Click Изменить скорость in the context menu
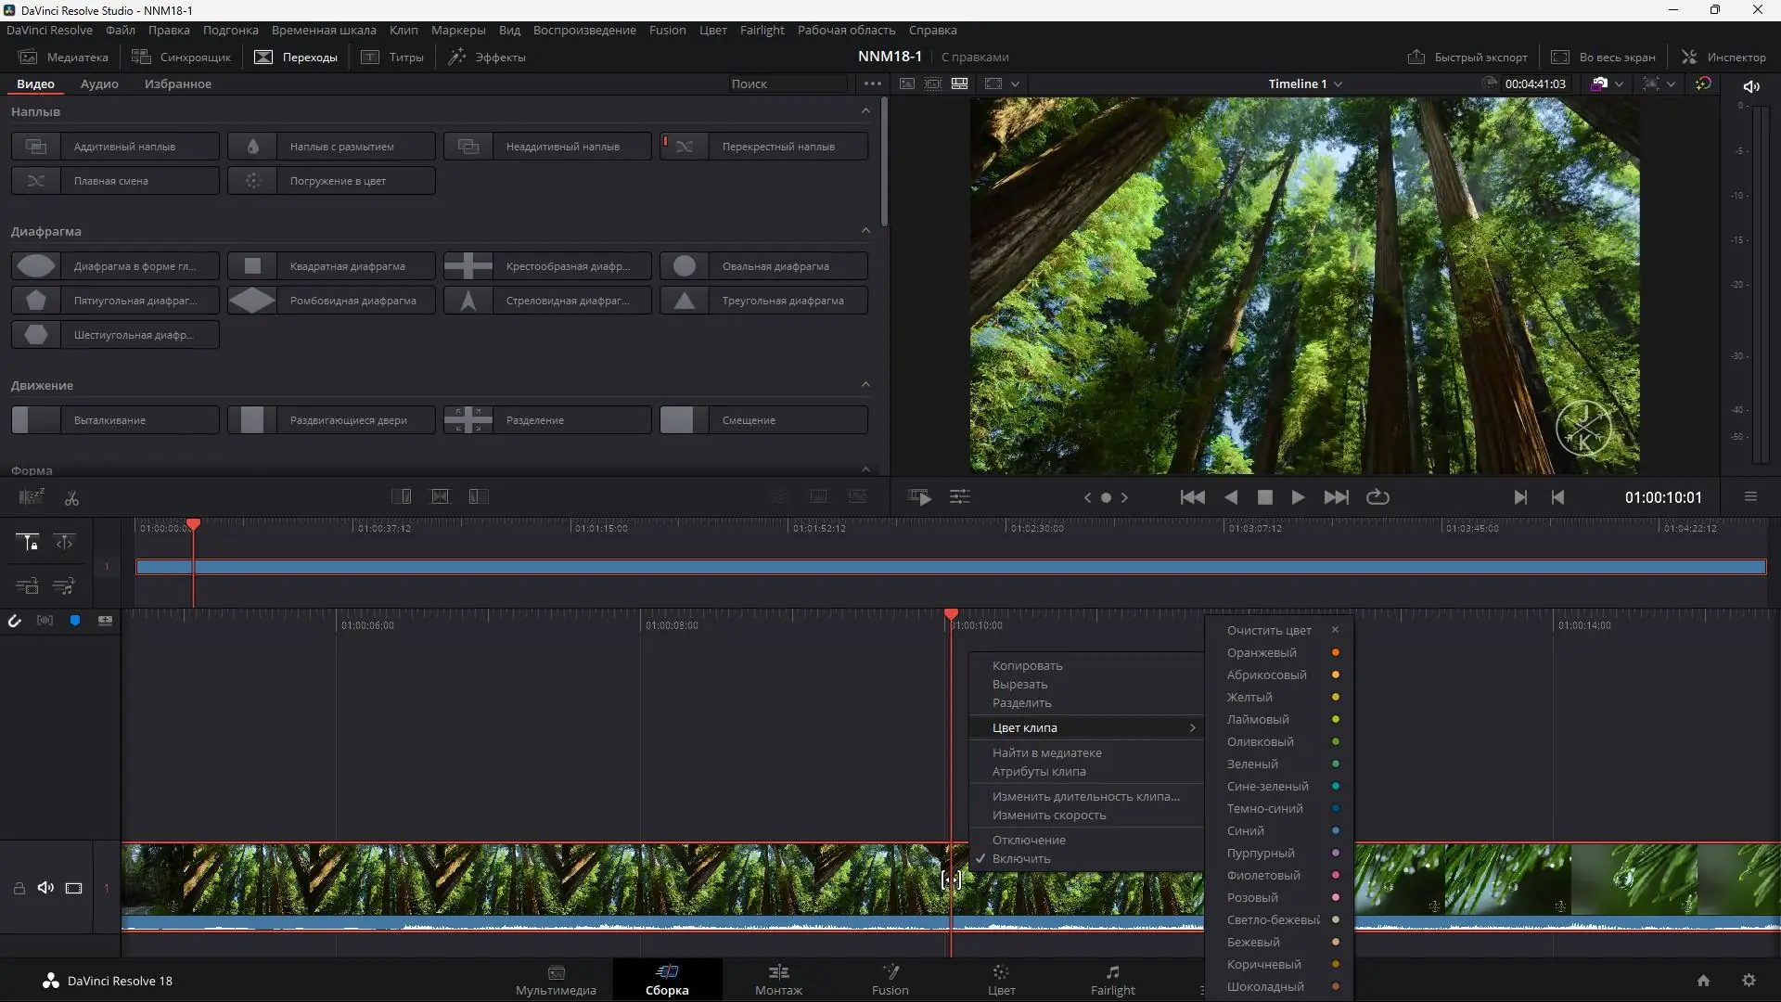 (x=1049, y=816)
